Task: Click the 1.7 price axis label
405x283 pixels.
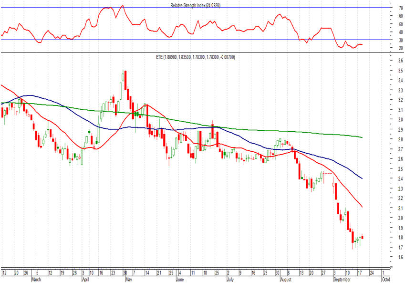Action: point(400,247)
